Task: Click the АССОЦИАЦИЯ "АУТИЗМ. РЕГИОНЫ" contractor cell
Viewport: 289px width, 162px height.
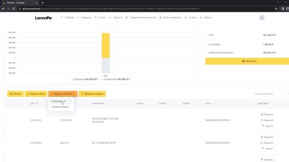Action: tap(105, 120)
